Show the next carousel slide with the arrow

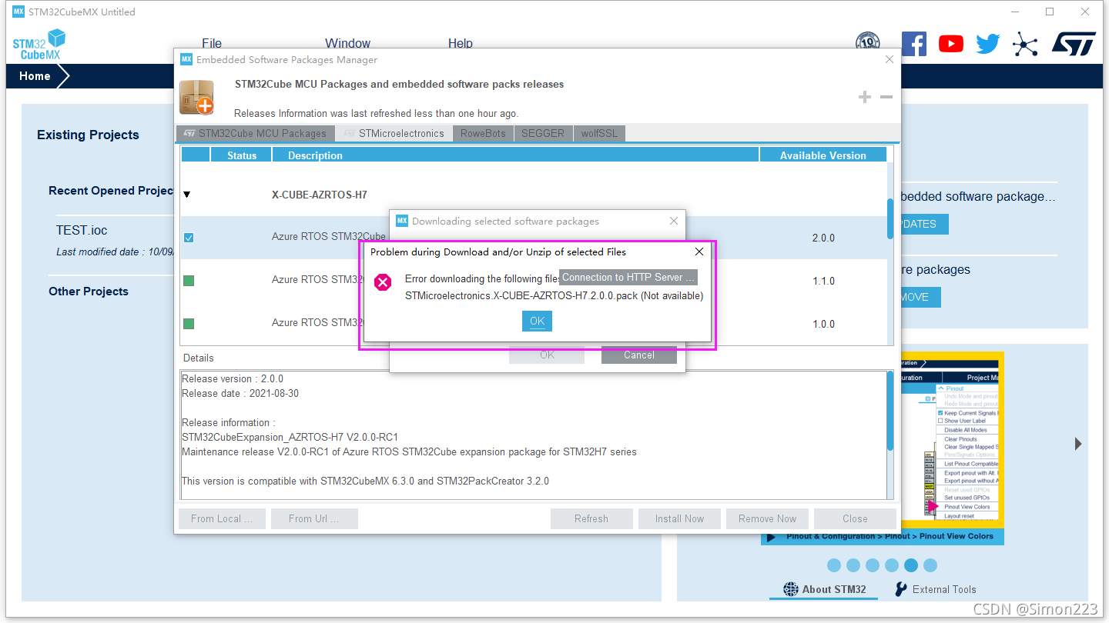tap(1078, 444)
